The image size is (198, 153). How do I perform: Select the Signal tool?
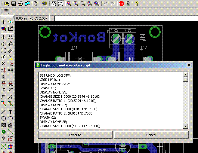tap(11, 132)
